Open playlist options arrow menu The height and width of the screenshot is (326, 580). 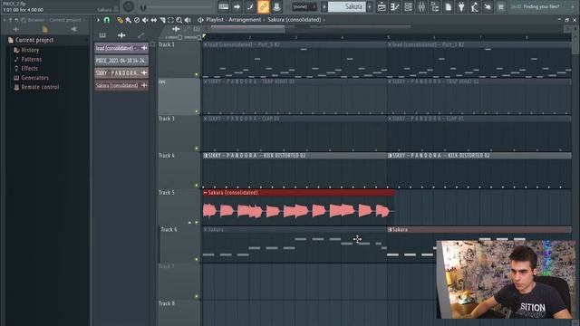99,20
